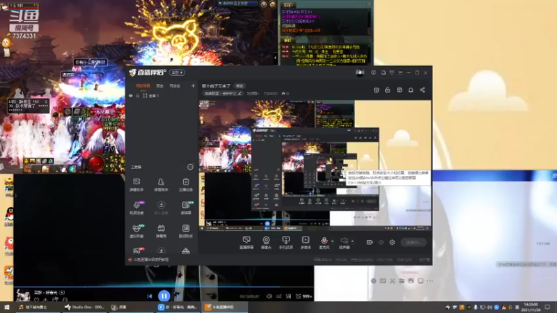Switch to the second scene tab
The image size is (557, 313).
(x=160, y=86)
